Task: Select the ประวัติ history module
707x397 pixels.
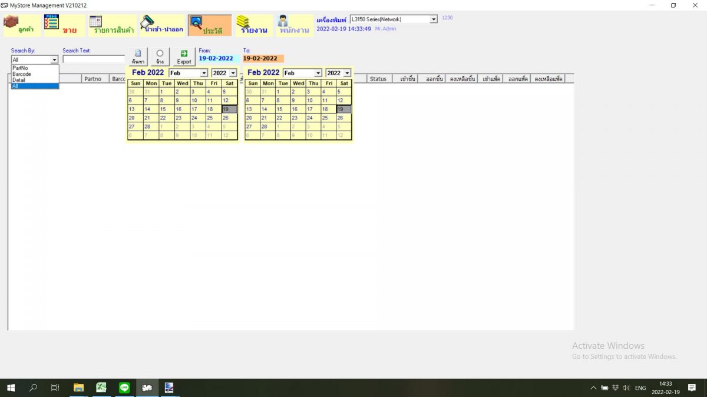Action: tap(210, 26)
